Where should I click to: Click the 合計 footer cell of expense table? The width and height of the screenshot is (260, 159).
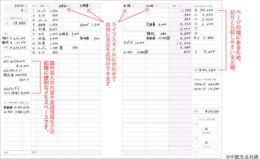coord(34,152)
